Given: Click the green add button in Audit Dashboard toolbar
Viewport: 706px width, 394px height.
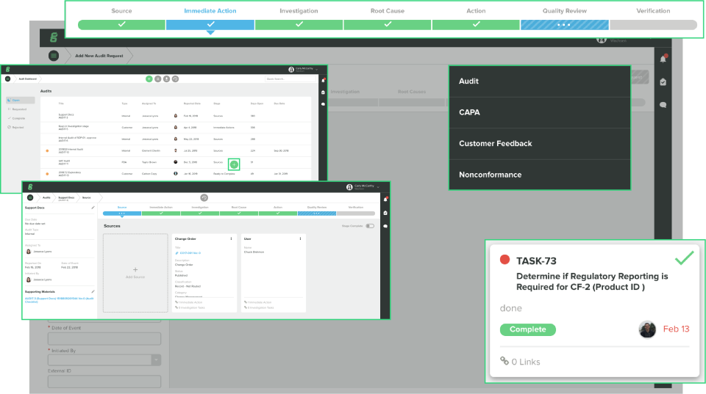Looking at the screenshot, I should pyautogui.click(x=149, y=79).
